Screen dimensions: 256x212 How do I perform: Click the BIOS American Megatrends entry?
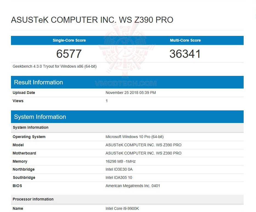pyautogui.click(x=133, y=186)
